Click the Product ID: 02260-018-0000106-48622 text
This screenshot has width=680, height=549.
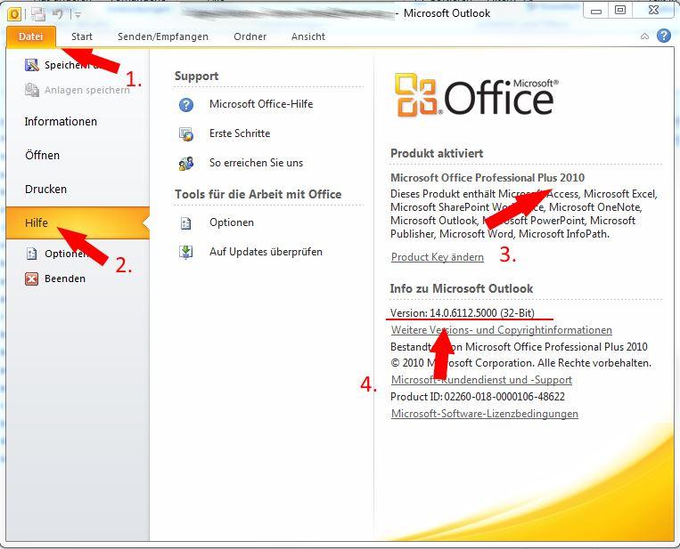pos(478,397)
